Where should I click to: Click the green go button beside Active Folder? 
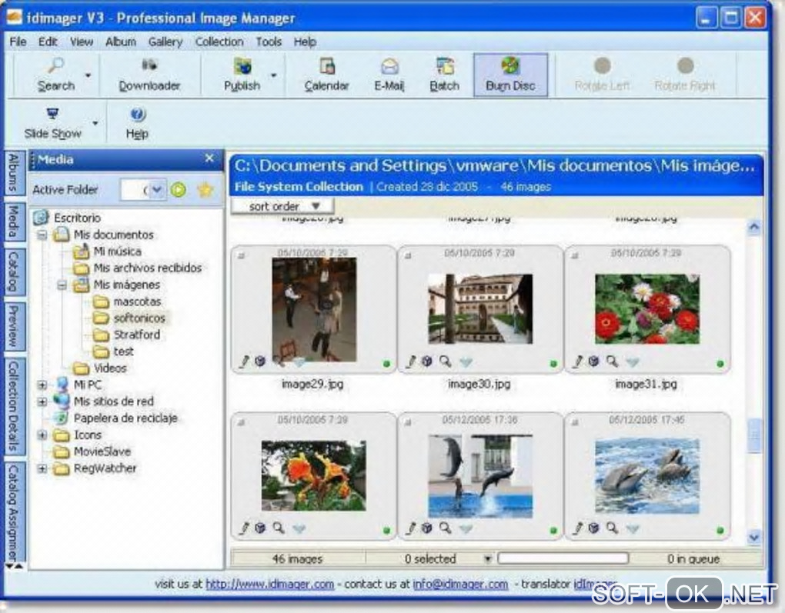click(179, 190)
